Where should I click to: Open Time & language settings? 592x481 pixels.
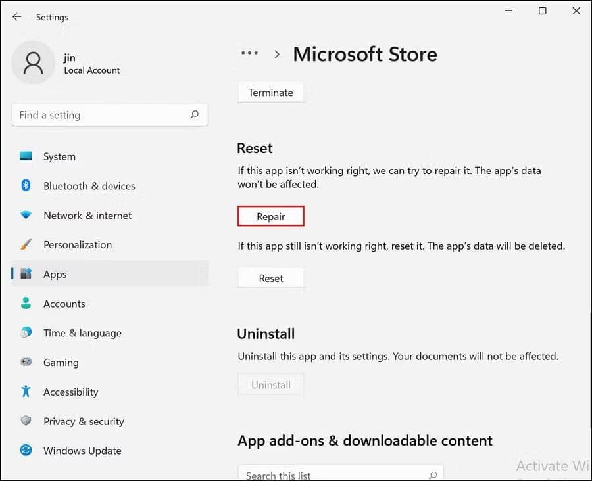coord(109,332)
